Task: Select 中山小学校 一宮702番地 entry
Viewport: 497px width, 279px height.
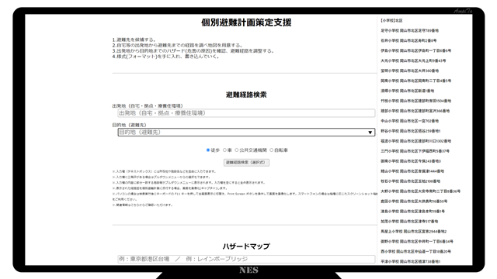Action: [409, 121]
